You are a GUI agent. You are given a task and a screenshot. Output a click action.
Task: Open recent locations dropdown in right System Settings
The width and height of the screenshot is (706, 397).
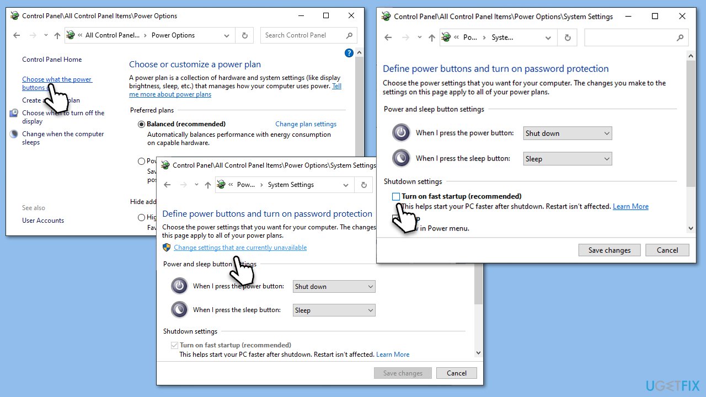[x=420, y=37]
